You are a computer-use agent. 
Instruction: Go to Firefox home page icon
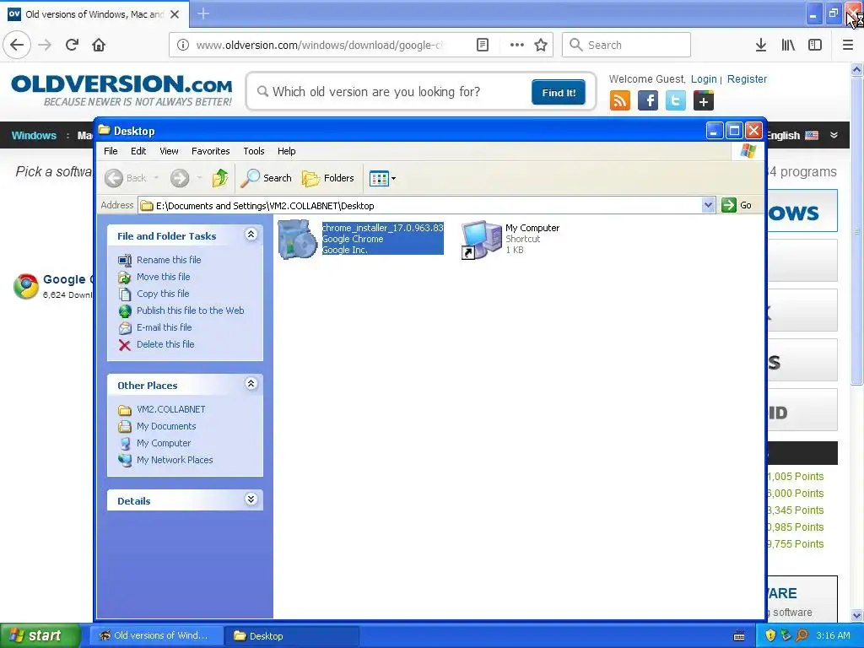point(99,45)
